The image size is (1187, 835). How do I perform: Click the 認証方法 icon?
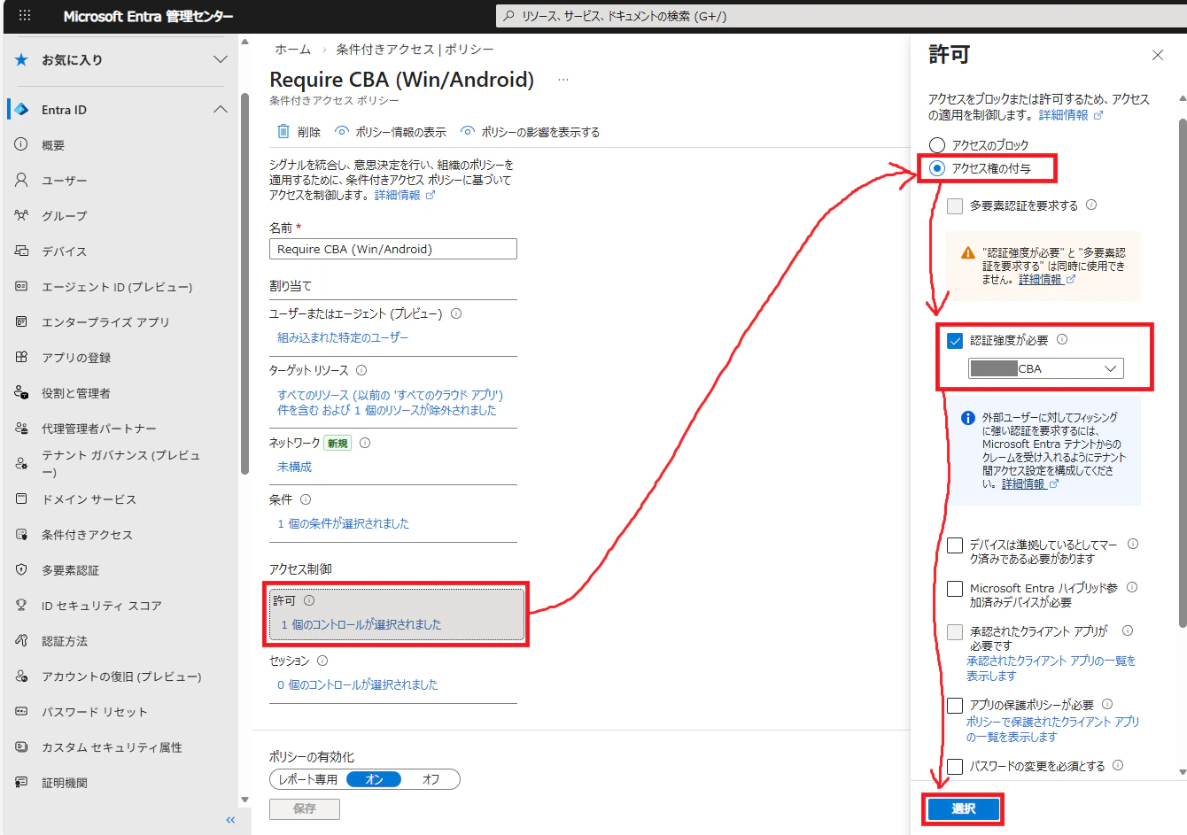(x=21, y=640)
